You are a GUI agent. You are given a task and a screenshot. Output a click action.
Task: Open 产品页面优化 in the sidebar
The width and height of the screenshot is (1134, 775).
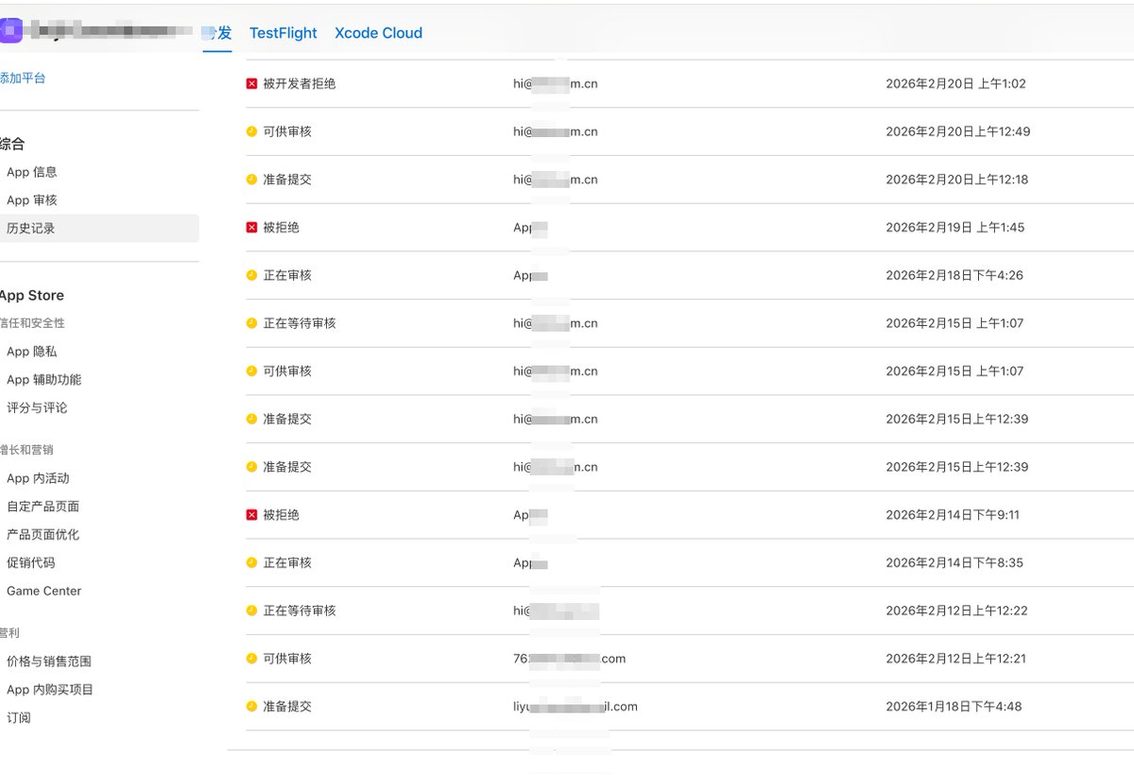[x=43, y=535]
